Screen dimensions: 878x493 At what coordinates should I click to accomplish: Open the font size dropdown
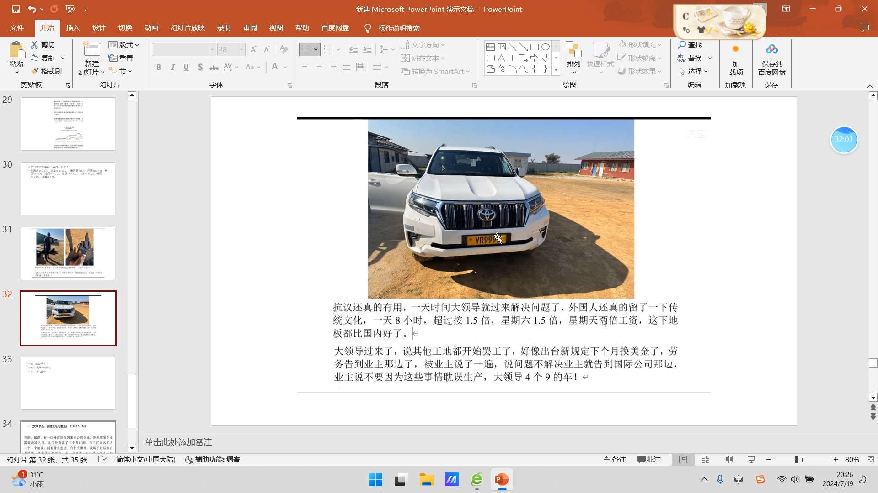pos(241,49)
